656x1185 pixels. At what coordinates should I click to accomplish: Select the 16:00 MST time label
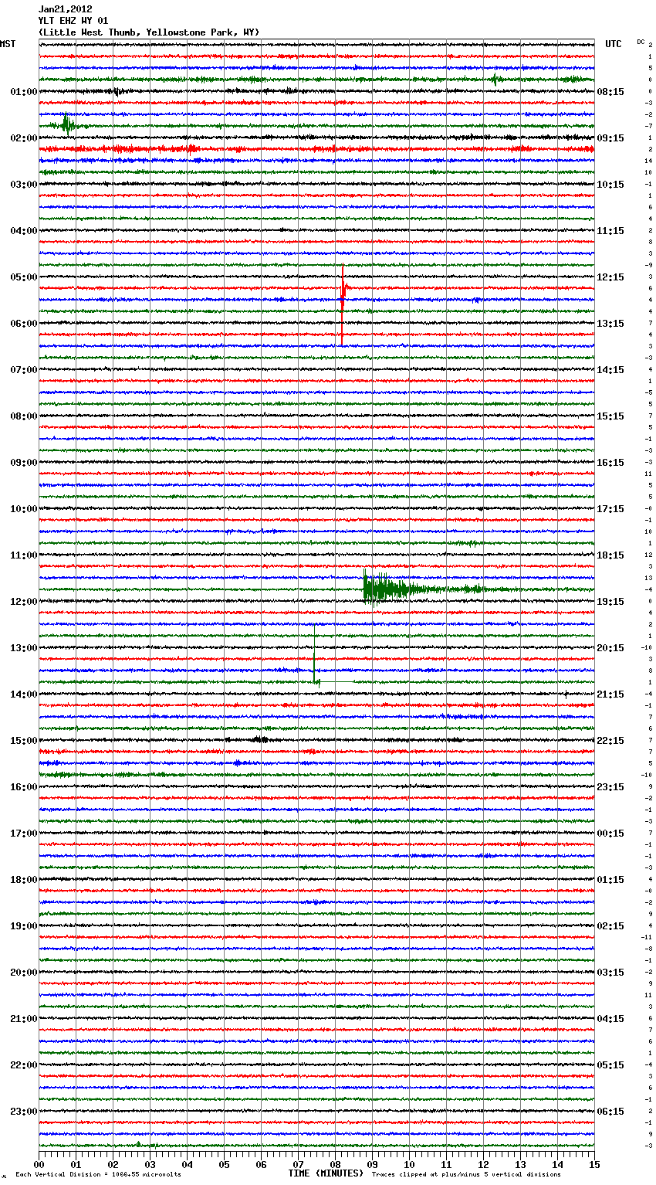pos(24,787)
